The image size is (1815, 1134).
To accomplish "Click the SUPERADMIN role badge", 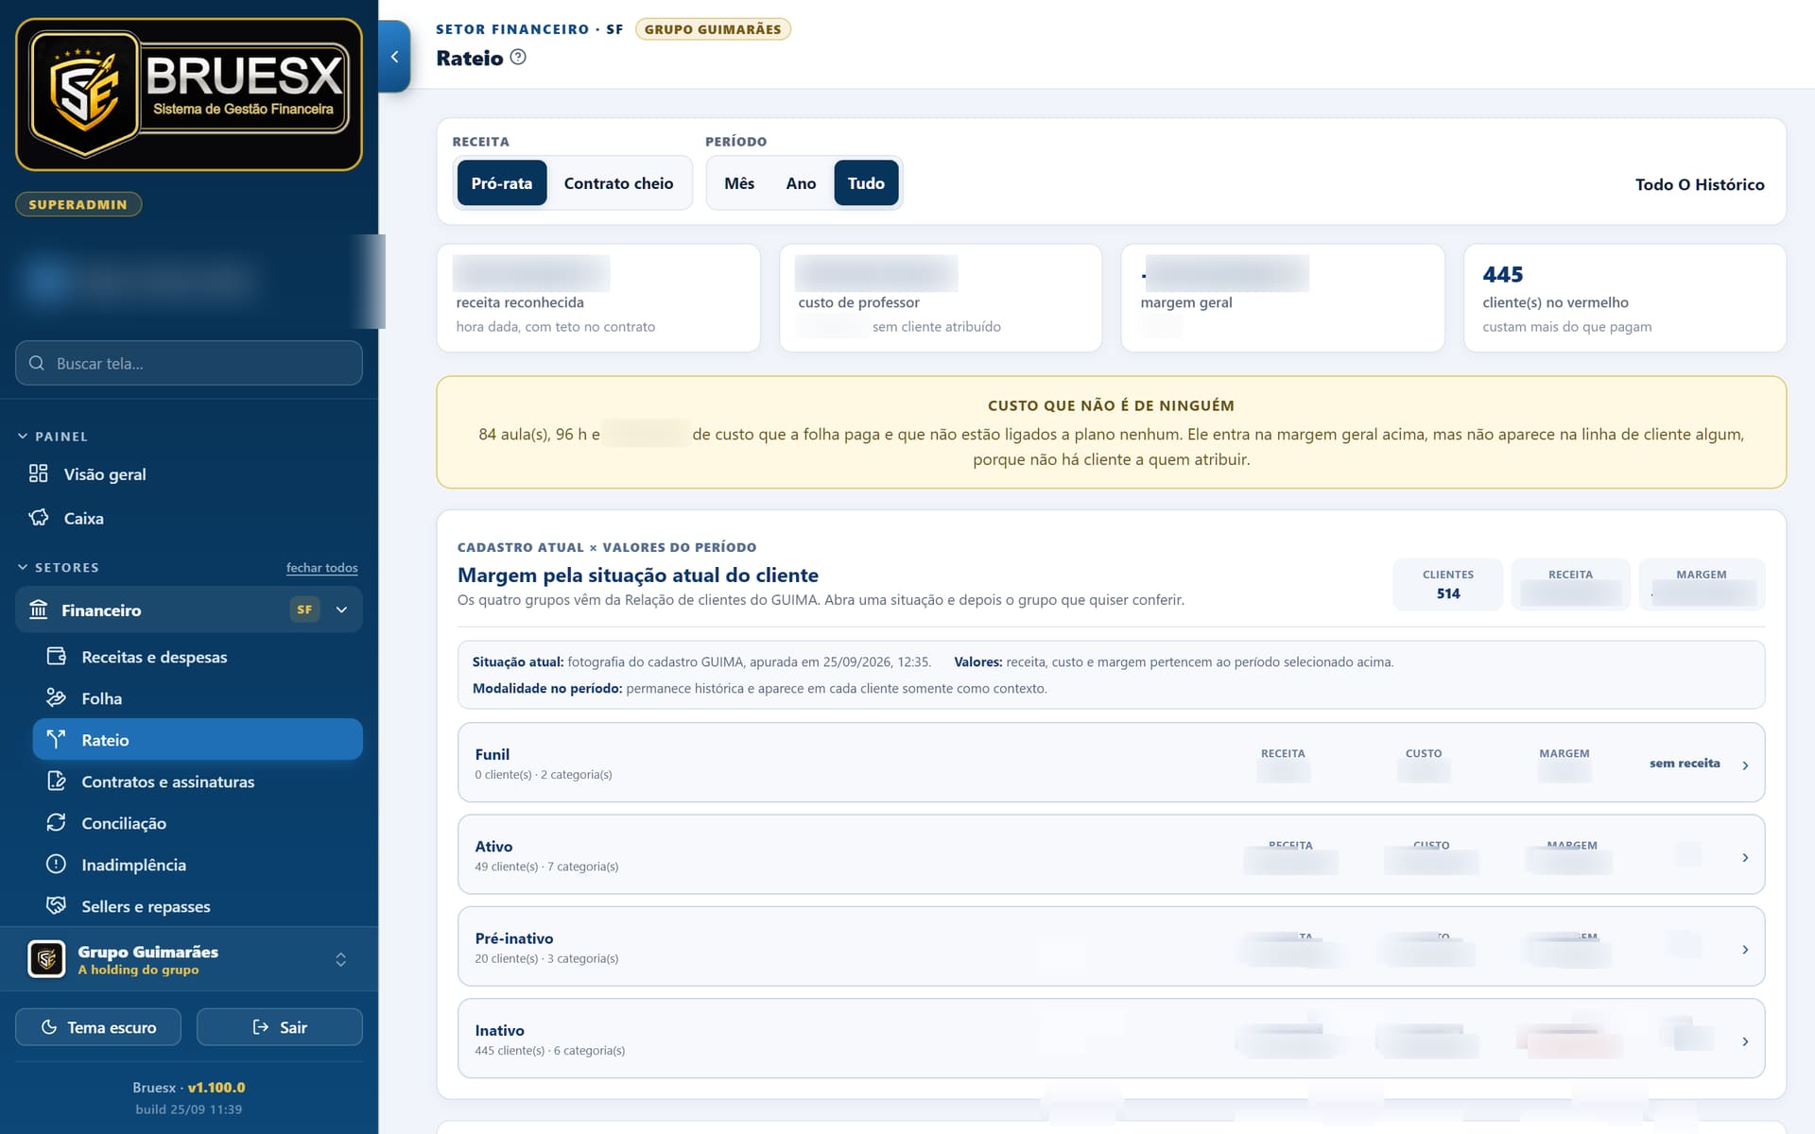I will pos(78,204).
